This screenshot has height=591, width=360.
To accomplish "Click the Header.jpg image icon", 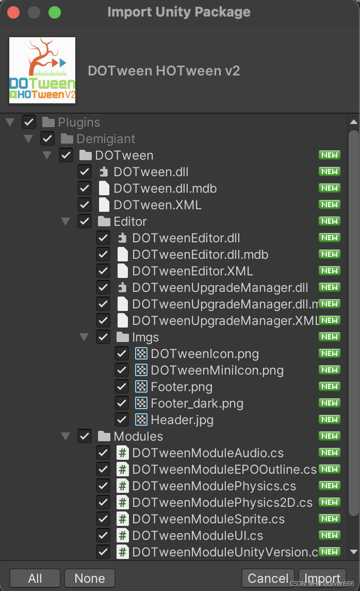I will (x=141, y=419).
